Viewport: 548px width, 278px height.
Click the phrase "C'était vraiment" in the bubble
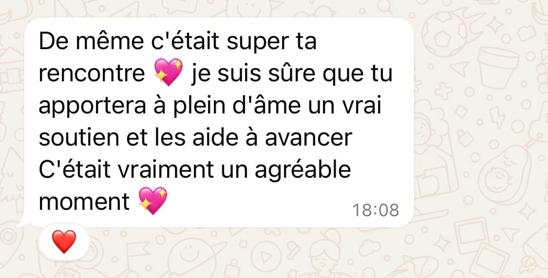126,170
